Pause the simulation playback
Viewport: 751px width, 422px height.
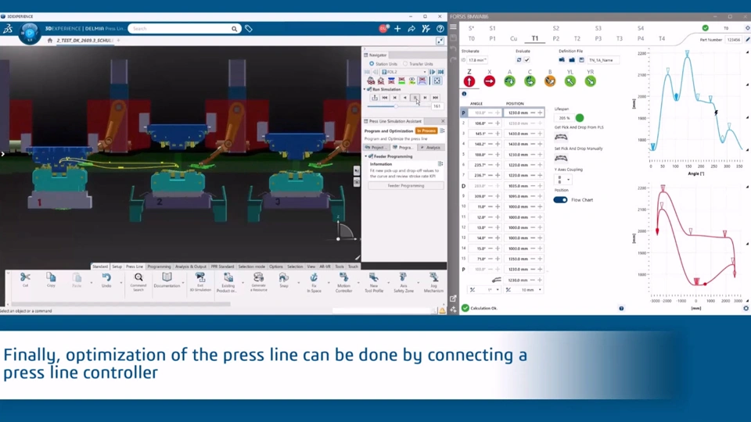tap(415, 98)
